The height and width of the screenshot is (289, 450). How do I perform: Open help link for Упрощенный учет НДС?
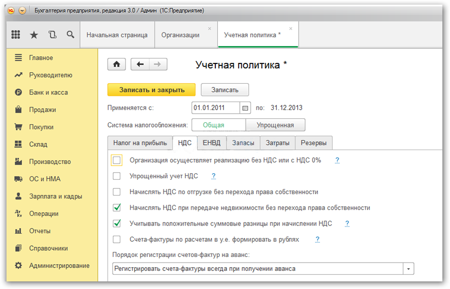[214, 176]
